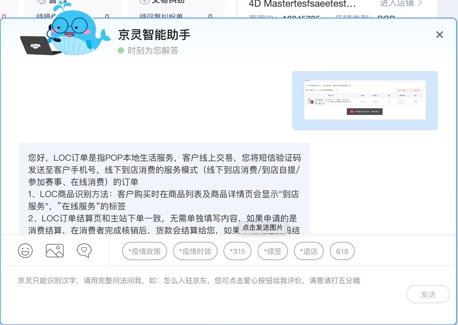458x325 pixels.
Task: Select the *退店 quick tag
Action: pyautogui.click(x=309, y=251)
